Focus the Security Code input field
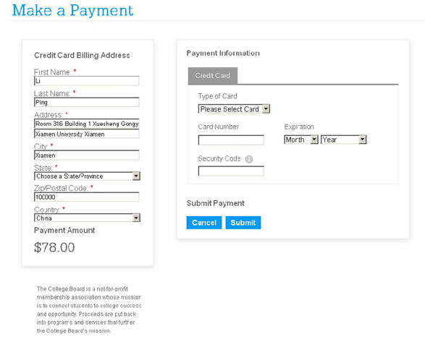 coord(231,171)
